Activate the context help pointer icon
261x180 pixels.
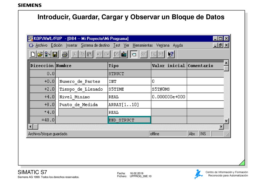coord(171,54)
